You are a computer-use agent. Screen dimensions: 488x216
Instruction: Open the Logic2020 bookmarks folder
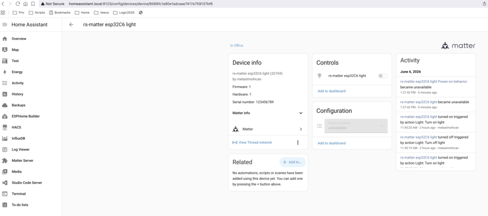(x=124, y=13)
